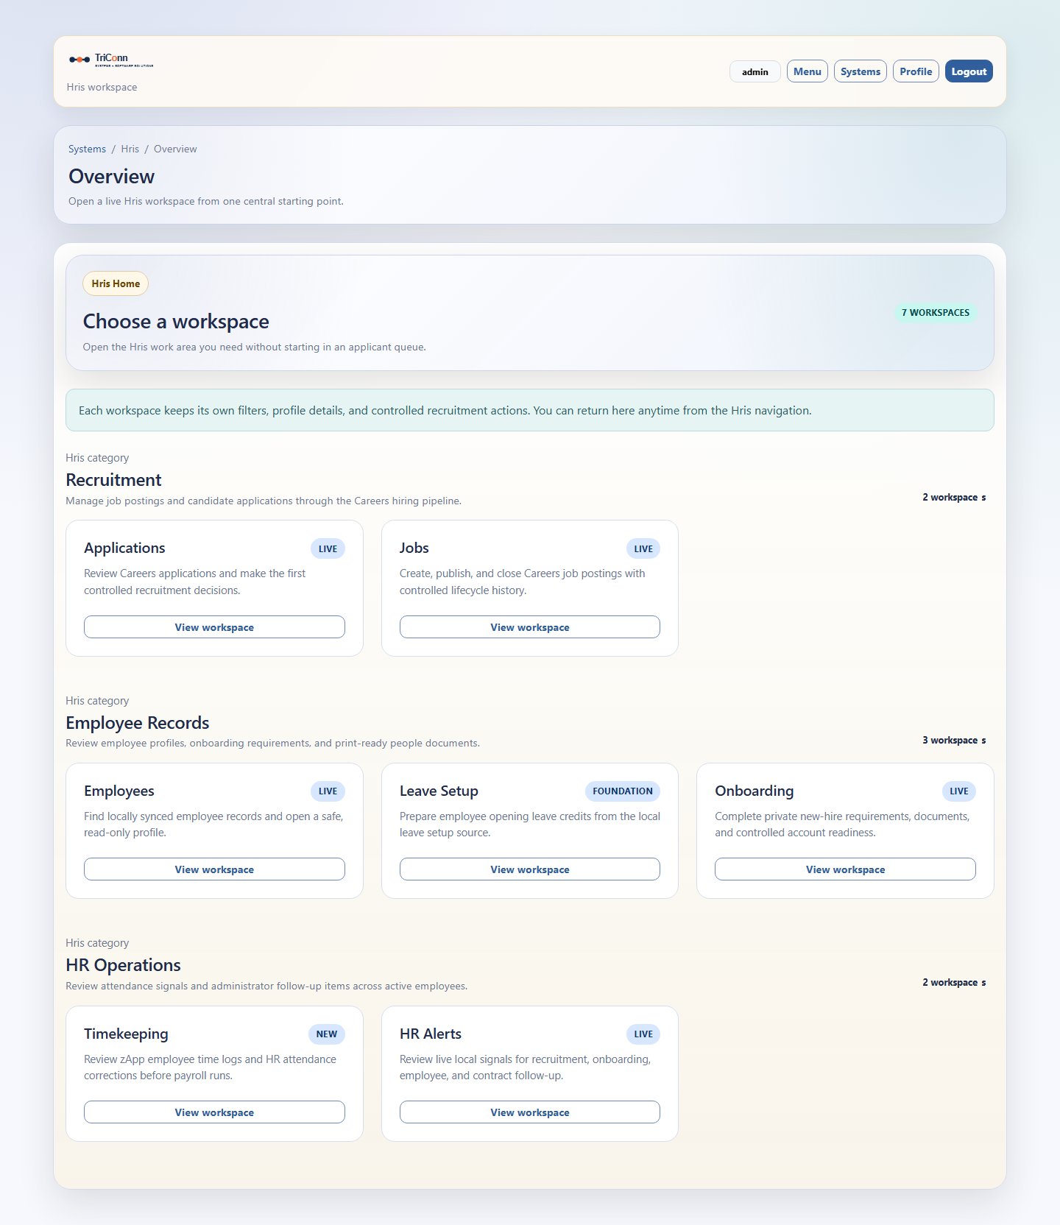Click the Applications card title
Image resolution: width=1060 pixels, height=1225 pixels.
pyautogui.click(x=124, y=548)
